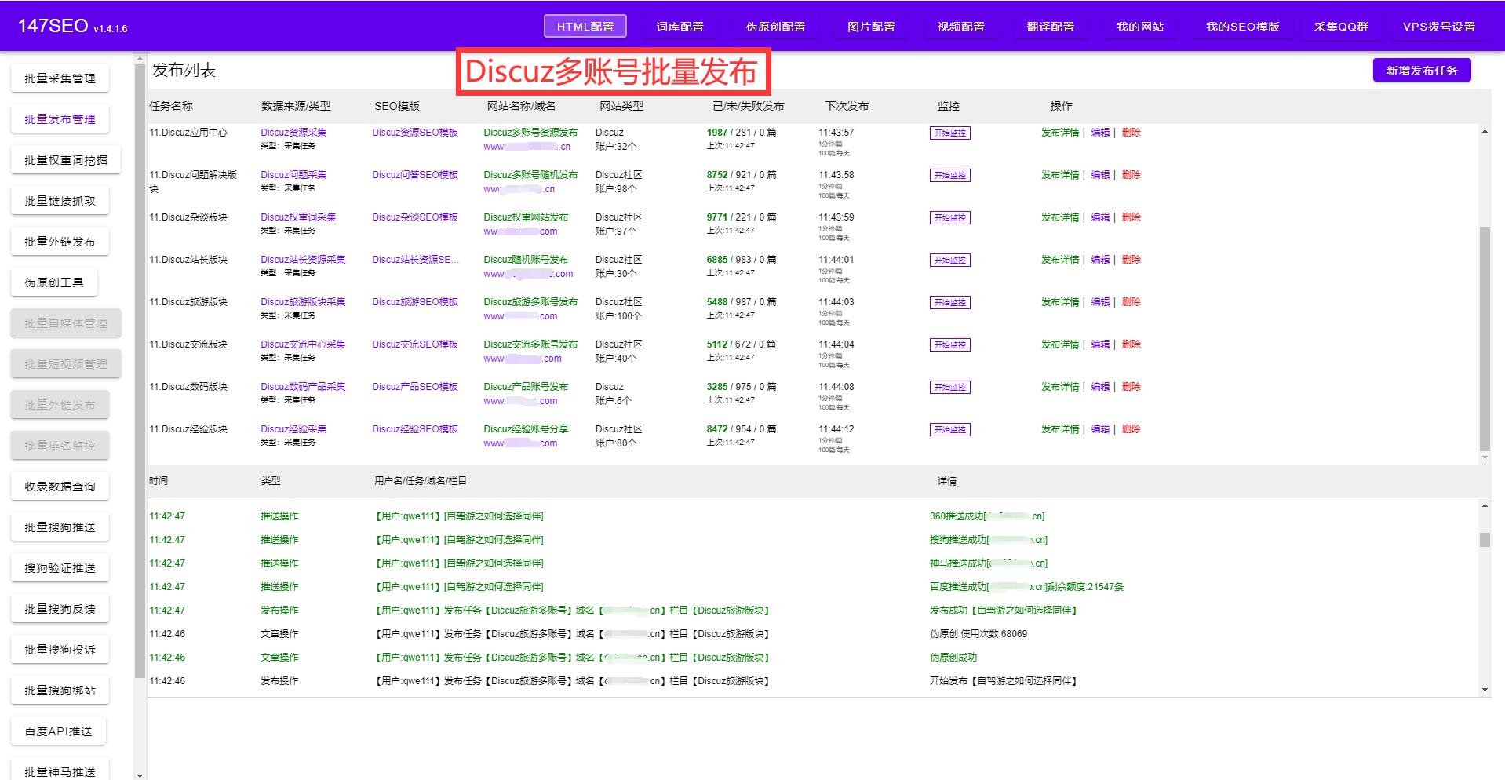Switch to 伪原创配置 tab

tap(775, 26)
